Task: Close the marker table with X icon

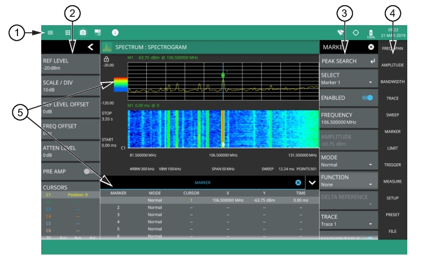Action: pyautogui.click(x=298, y=183)
